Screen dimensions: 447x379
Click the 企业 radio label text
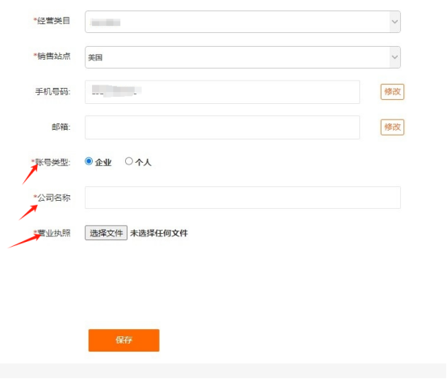coord(103,162)
